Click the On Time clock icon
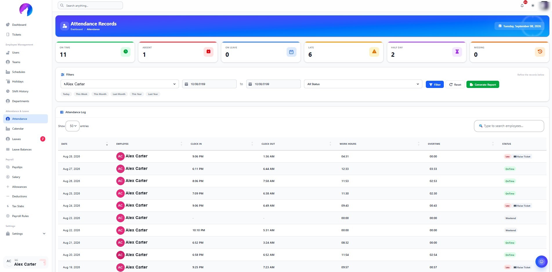The image size is (552, 272). [x=126, y=52]
